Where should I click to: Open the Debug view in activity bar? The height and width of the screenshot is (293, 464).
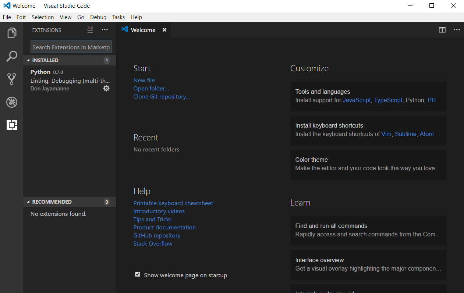(x=12, y=102)
